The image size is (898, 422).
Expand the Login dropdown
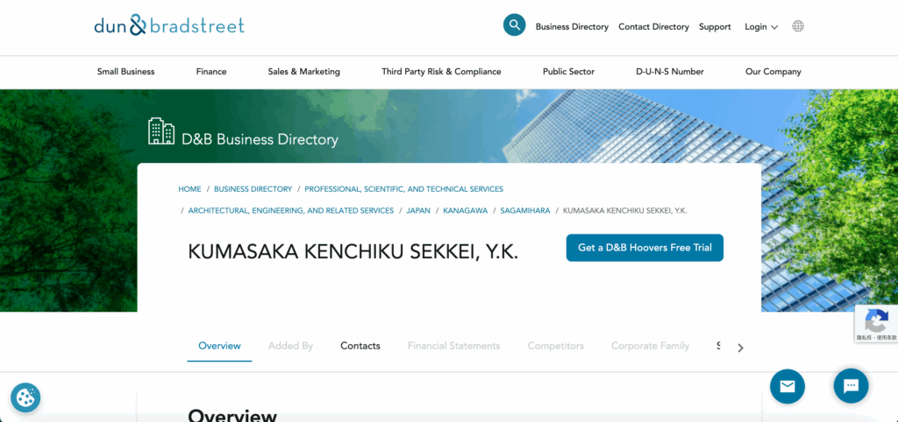click(x=761, y=27)
